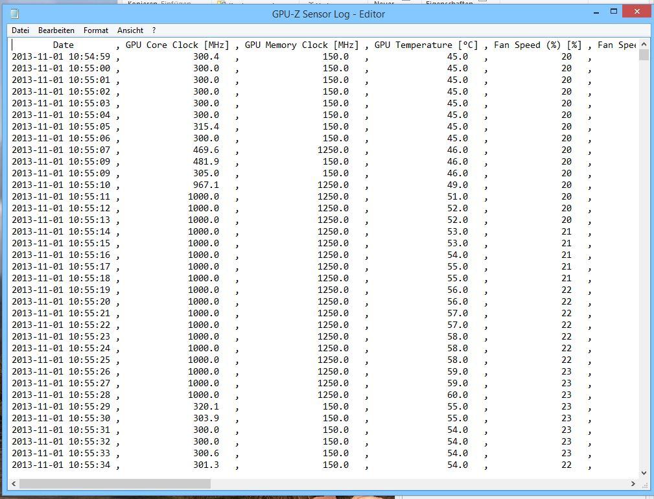654x499 pixels.
Task: Click fan speed 21 in 10:55:14 row
Action: pos(566,232)
